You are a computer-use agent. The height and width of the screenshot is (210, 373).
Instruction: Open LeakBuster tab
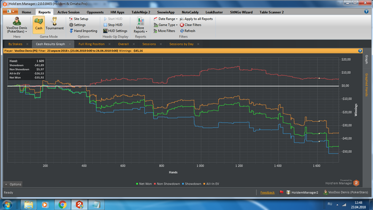point(214,12)
